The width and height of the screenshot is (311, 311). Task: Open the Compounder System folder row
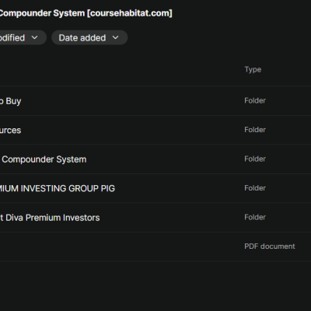point(155,159)
